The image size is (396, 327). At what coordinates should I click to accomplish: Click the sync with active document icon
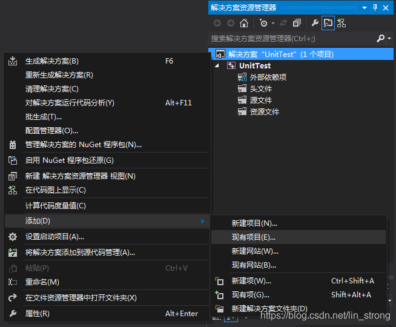click(283, 23)
